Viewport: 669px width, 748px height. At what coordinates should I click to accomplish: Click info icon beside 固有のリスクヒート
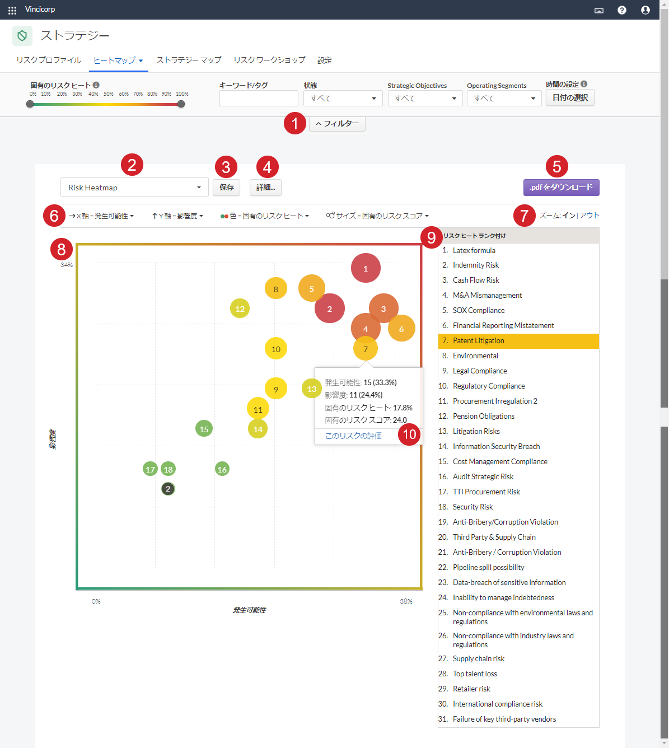pyautogui.click(x=96, y=85)
